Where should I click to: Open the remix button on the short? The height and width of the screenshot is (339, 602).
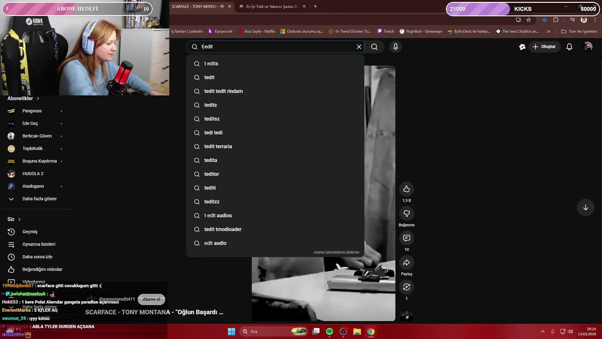tap(406, 287)
